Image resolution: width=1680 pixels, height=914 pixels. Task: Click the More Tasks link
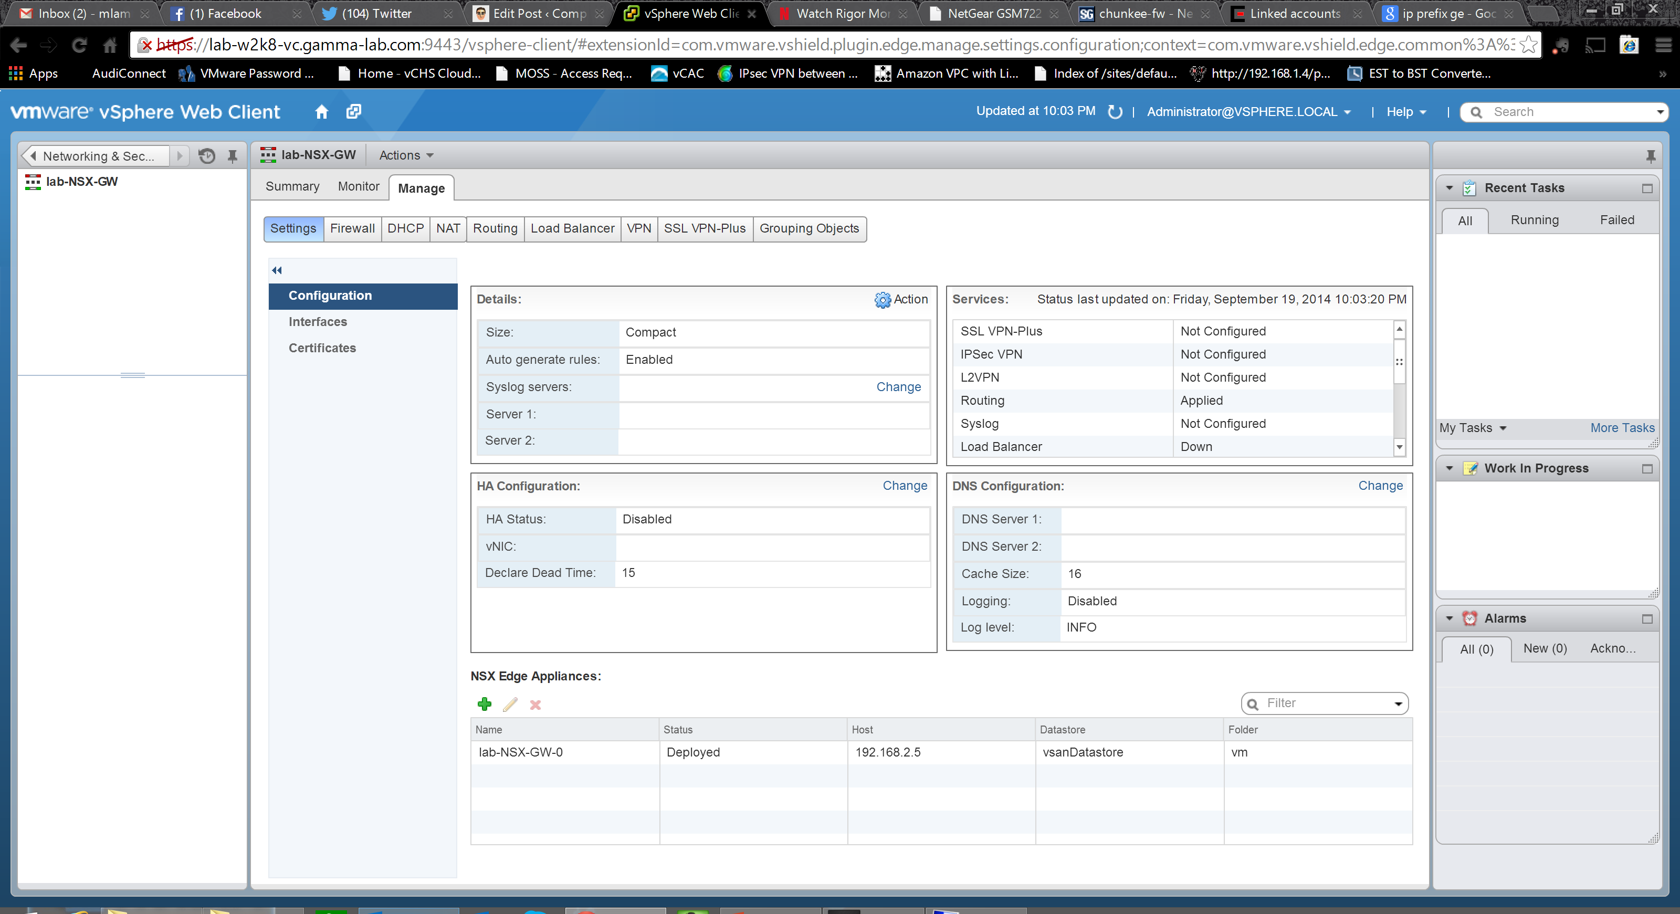pyautogui.click(x=1622, y=428)
